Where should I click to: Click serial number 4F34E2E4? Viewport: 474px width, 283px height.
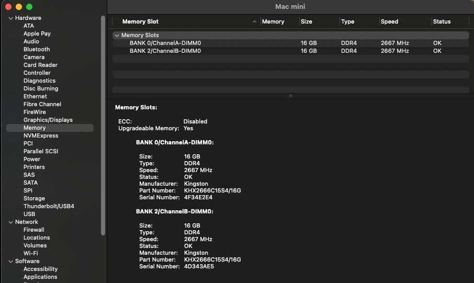(x=198, y=198)
